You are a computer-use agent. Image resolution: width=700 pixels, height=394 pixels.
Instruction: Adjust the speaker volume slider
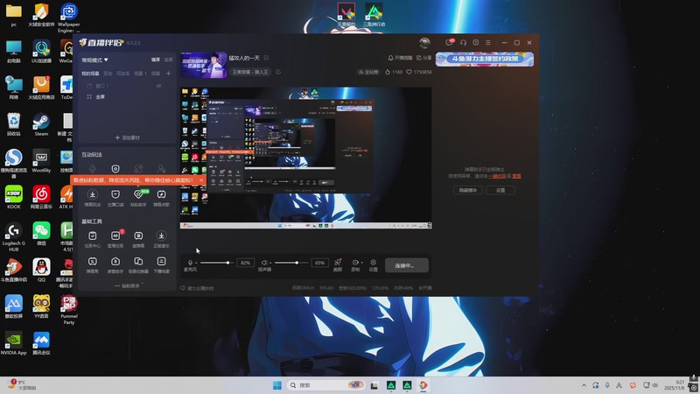[290, 263]
